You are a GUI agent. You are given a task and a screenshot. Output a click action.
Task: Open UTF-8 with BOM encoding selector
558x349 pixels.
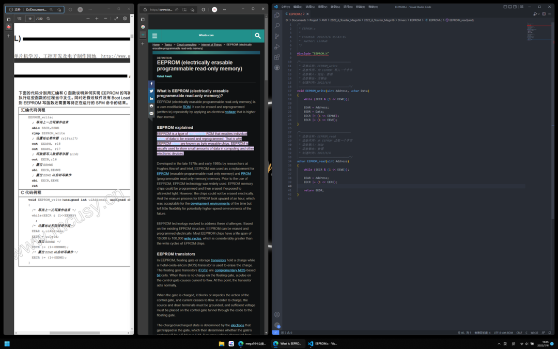pyautogui.click(x=503, y=332)
